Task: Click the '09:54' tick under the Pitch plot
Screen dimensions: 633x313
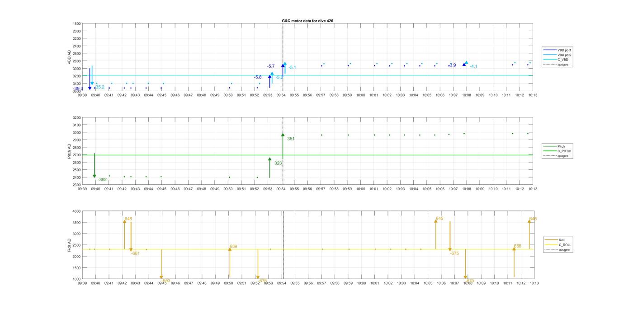Action: tap(281, 189)
